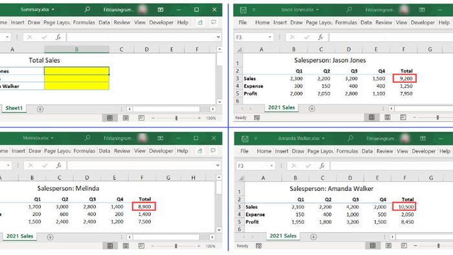453x255 pixels.
Task: Open File tab in Jason Jones window
Action: 243,22
